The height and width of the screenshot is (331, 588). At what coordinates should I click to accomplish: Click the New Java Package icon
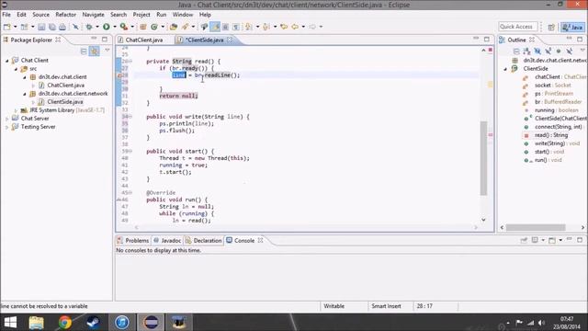click(x=143, y=27)
